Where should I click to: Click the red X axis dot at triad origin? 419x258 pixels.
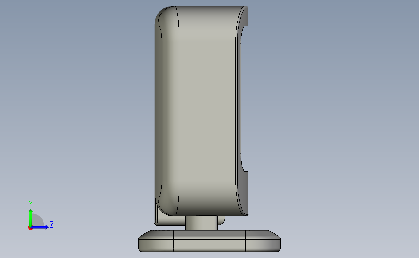coord(30,228)
